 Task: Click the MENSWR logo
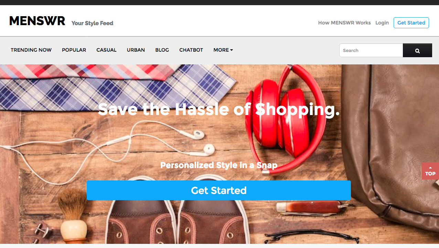click(x=37, y=21)
